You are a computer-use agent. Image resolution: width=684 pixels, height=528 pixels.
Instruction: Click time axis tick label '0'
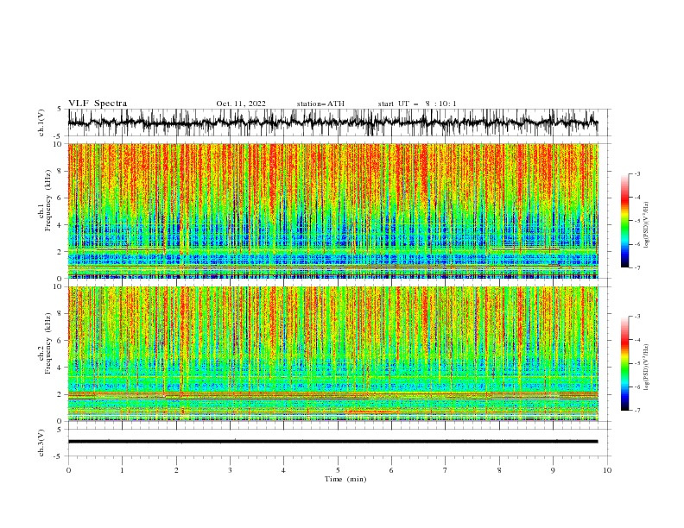[x=68, y=470]
